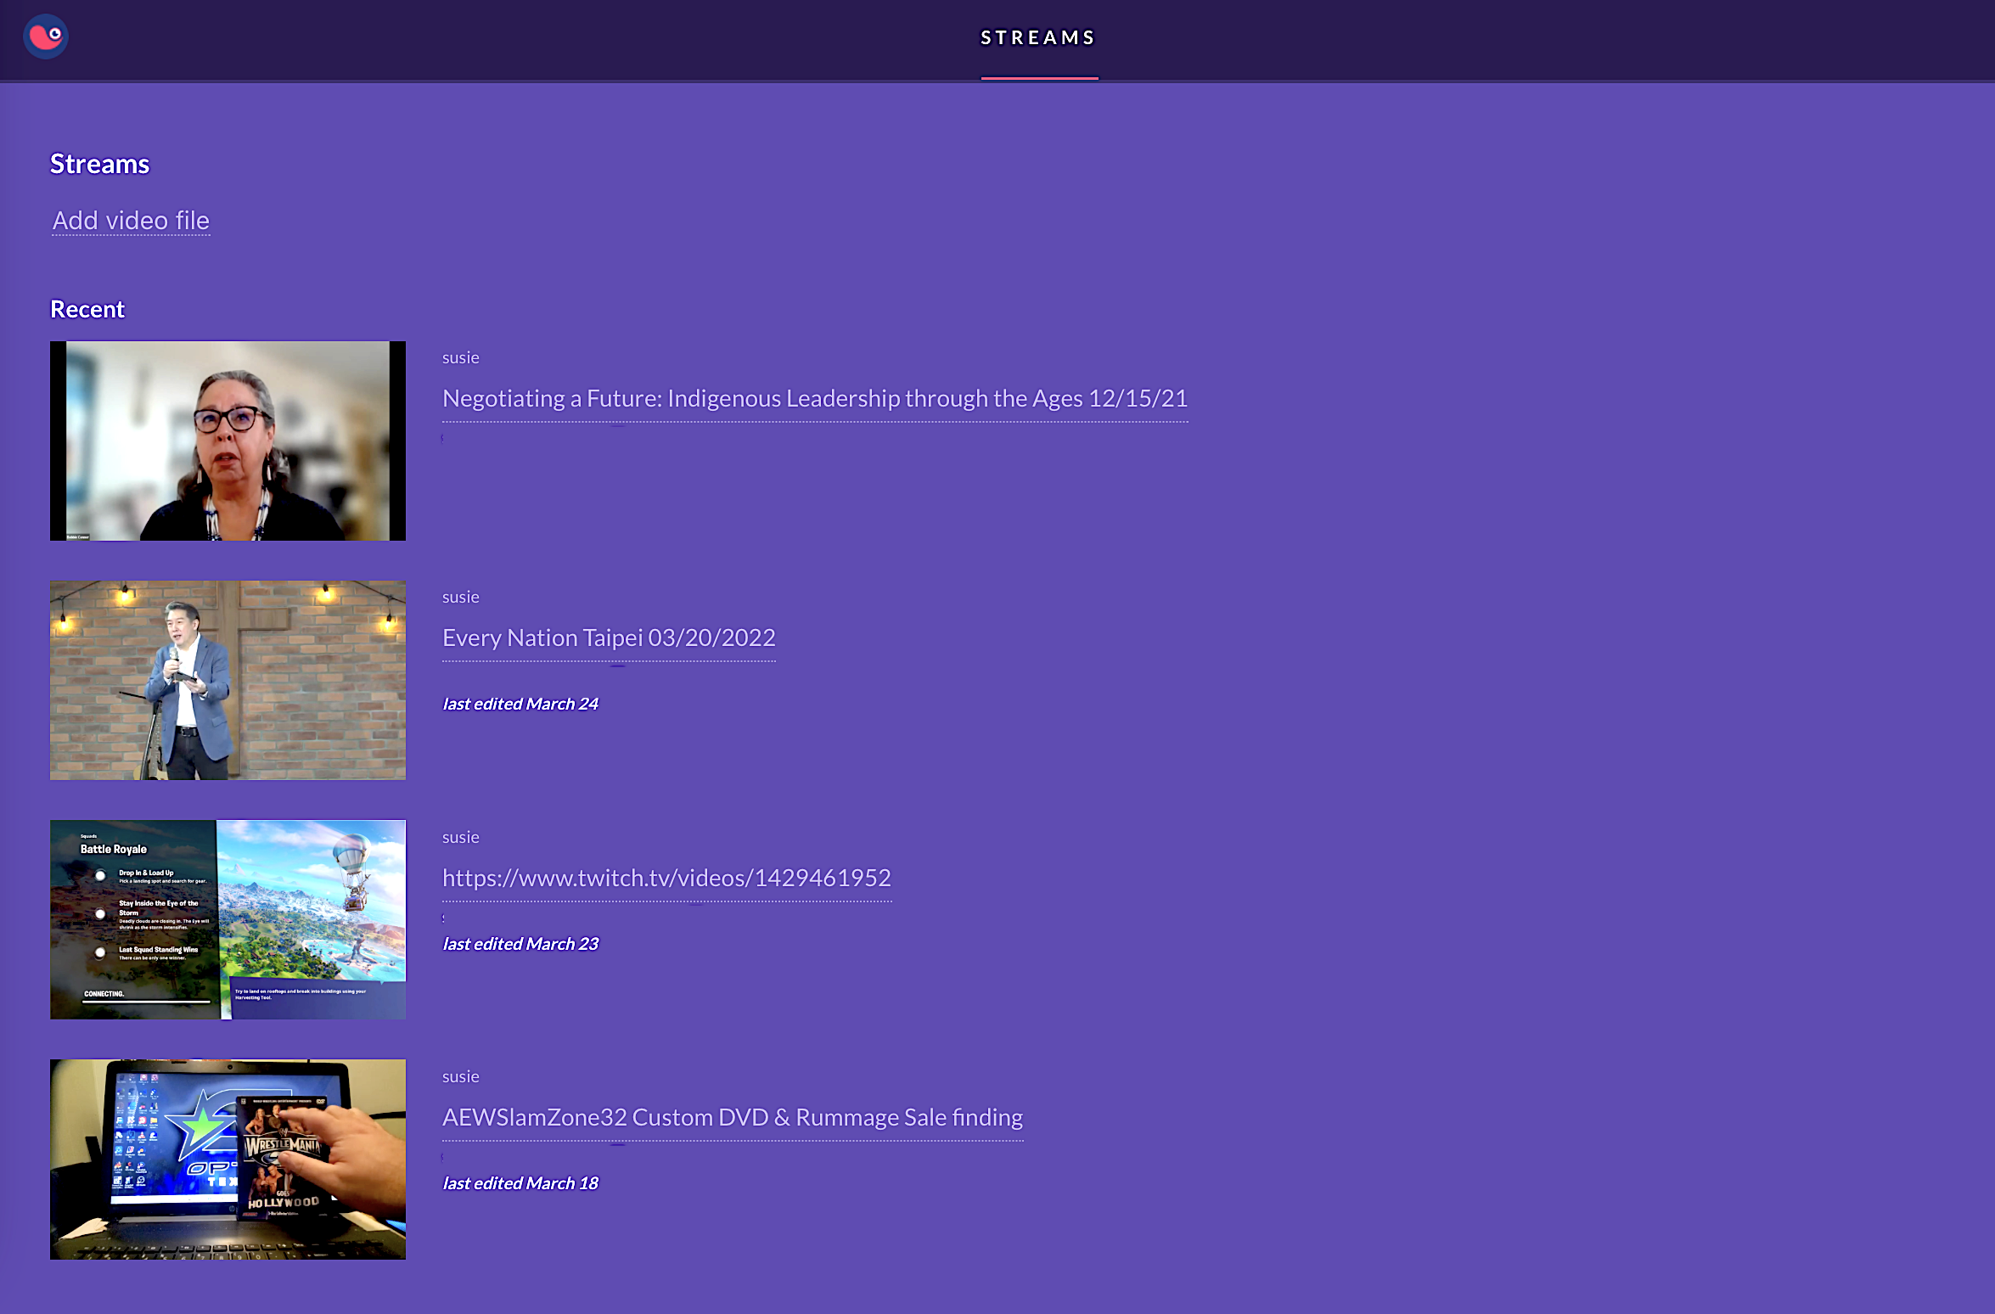Click the Add video file link
The width and height of the screenshot is (1995, 1314).
131,221
